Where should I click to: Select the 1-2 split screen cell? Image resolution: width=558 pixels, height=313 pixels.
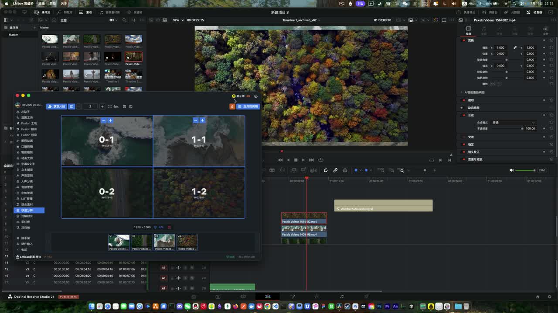point(199,193)
